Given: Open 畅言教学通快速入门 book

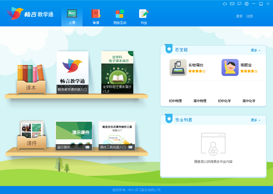Looking at the screenshot, I should [x=73, y=72].
